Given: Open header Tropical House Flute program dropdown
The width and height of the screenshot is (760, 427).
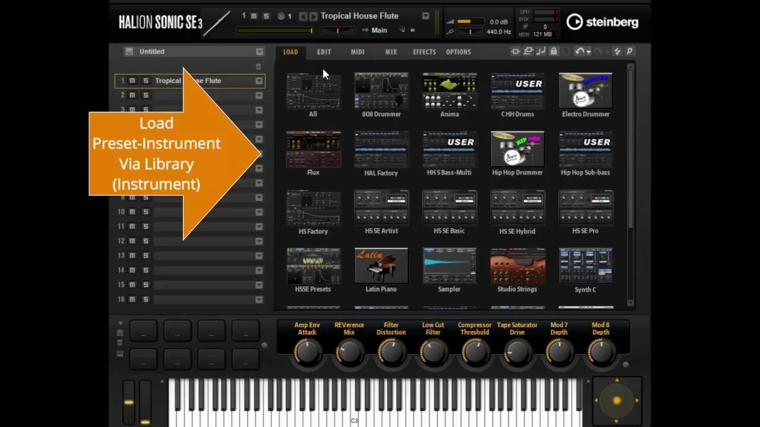Looking at the screenshot, I should click(x=425, y=16).
